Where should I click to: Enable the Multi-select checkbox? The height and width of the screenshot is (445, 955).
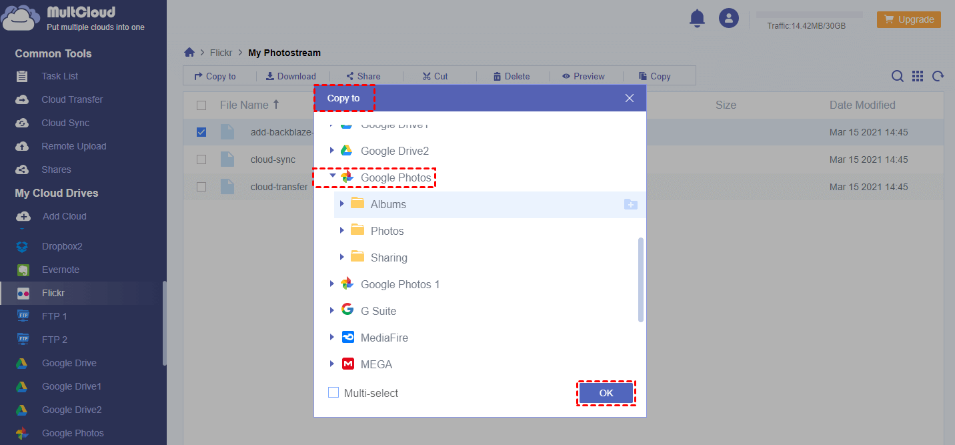(x=333, y=392)
